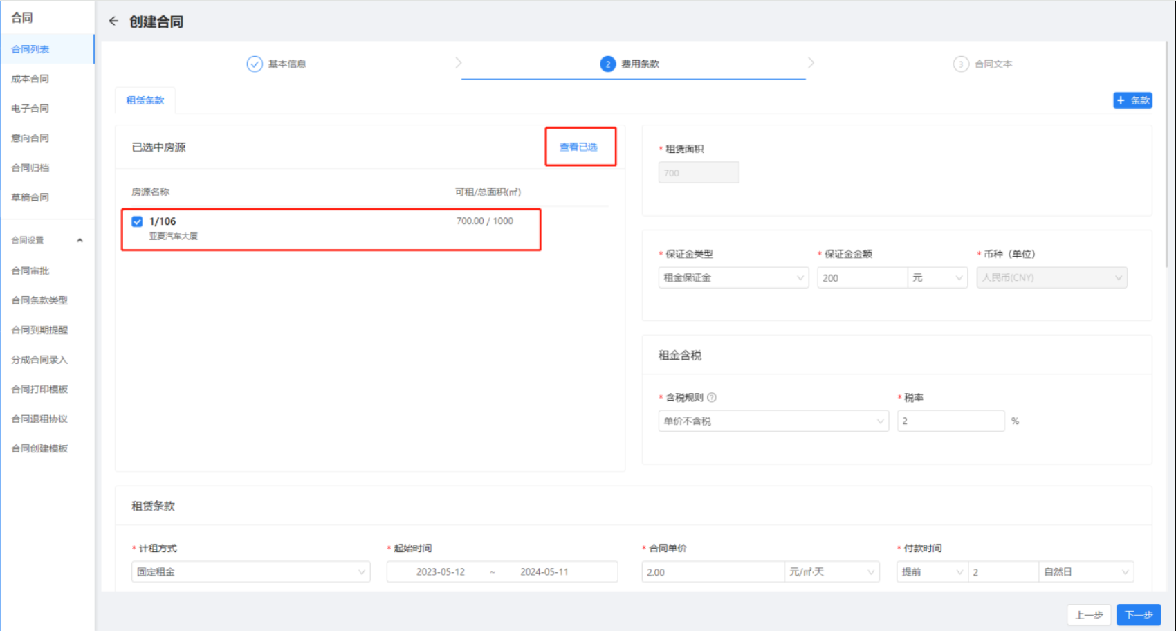The image size is (1176, 631).
Task: Open 合同审批 in the sidebar
Action: [30, 271]
